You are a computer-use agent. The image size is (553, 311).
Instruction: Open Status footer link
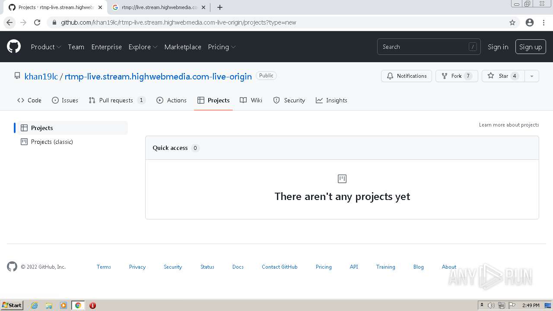point(207,267)
